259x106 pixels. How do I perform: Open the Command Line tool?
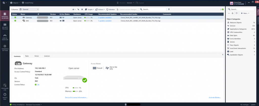(x=5, y=87)
